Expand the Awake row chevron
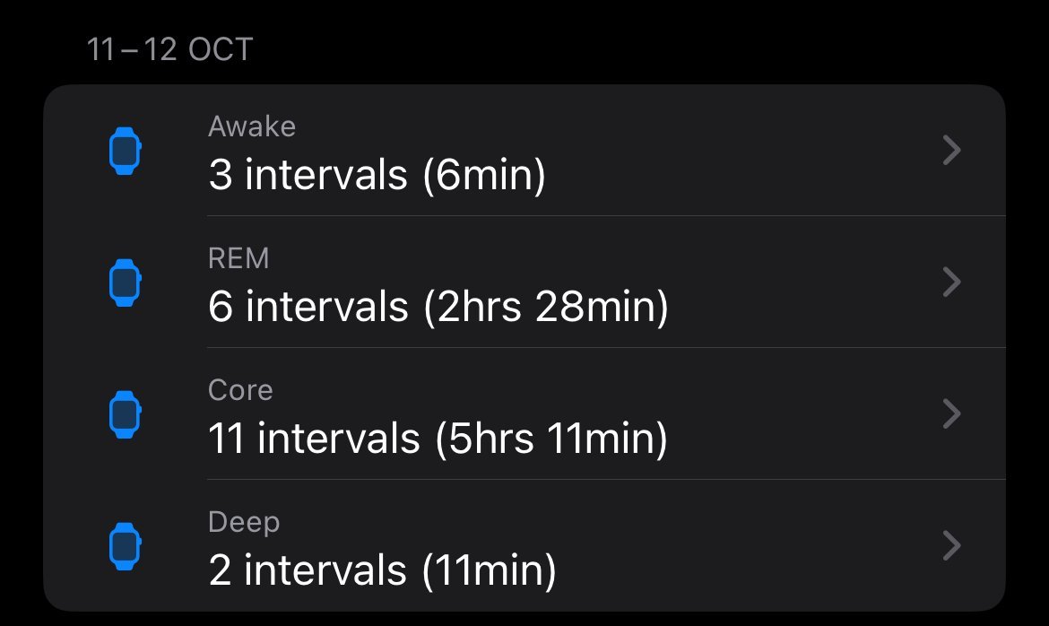 [952, 151]
